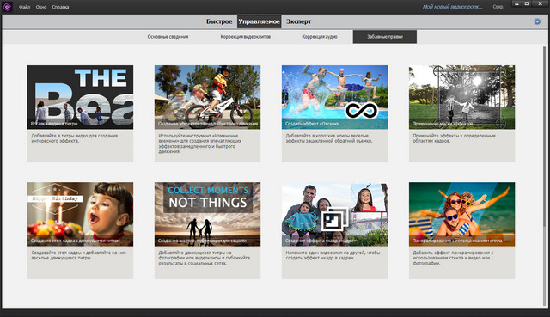The width and height of the screenshot is (550, 317).
Task: Click the Мой новый видеопроект title
Action: click(453, 7)
